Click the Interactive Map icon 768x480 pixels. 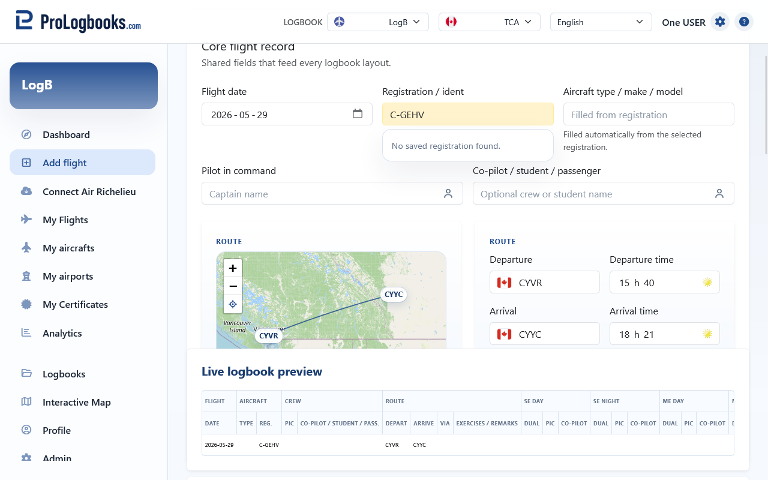point(26,402)
